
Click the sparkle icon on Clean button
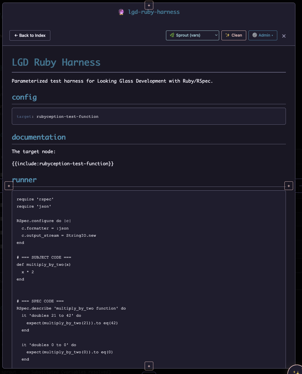pyautogui.click(x=228, y=35)
